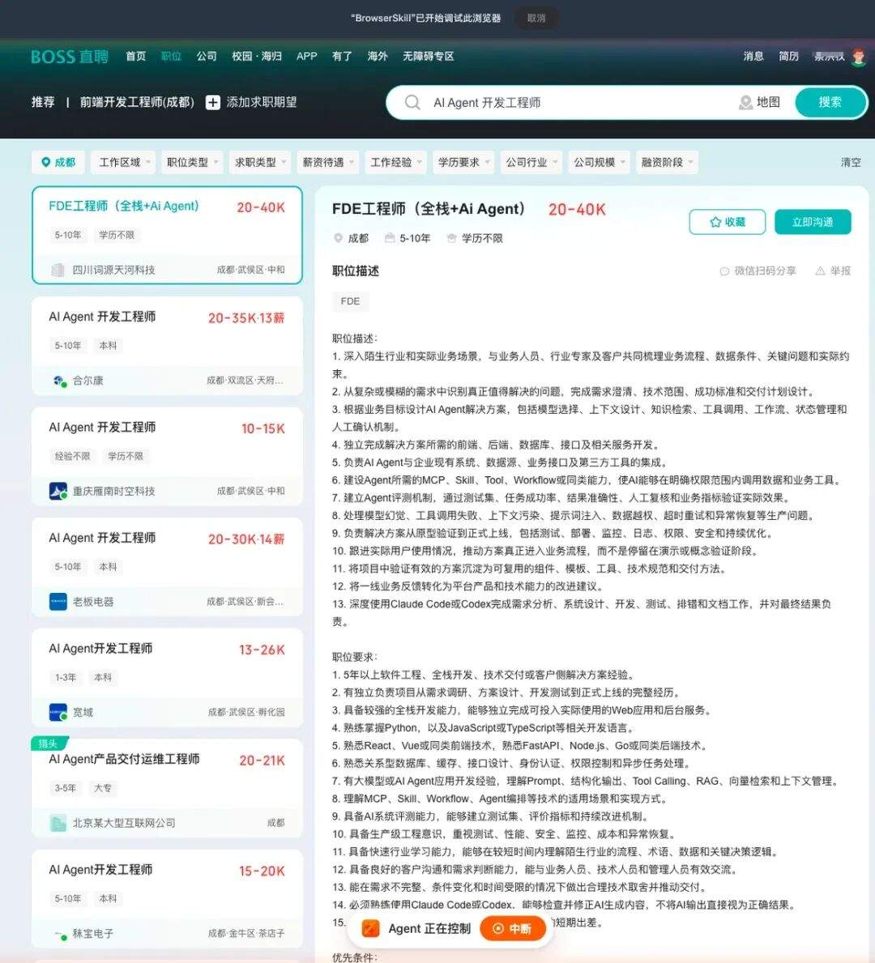Open the user avatar in the header
This screenshot has width=875, height=963.
click(859, 57)
